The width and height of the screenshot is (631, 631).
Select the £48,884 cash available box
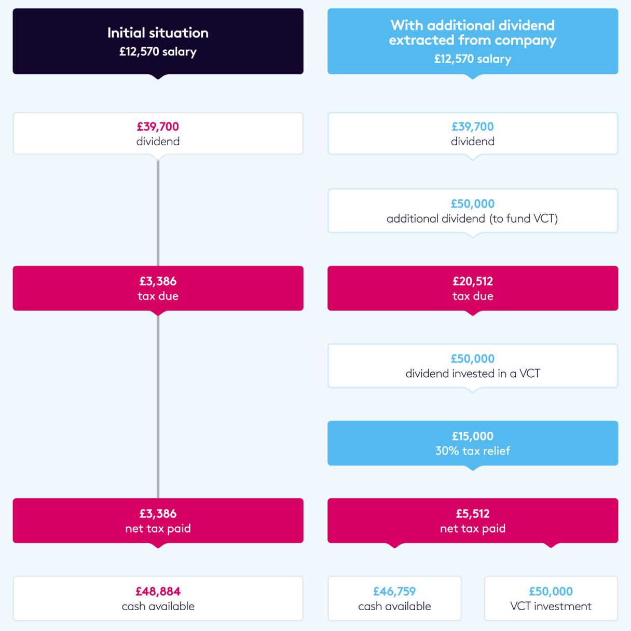click(158, 598)
